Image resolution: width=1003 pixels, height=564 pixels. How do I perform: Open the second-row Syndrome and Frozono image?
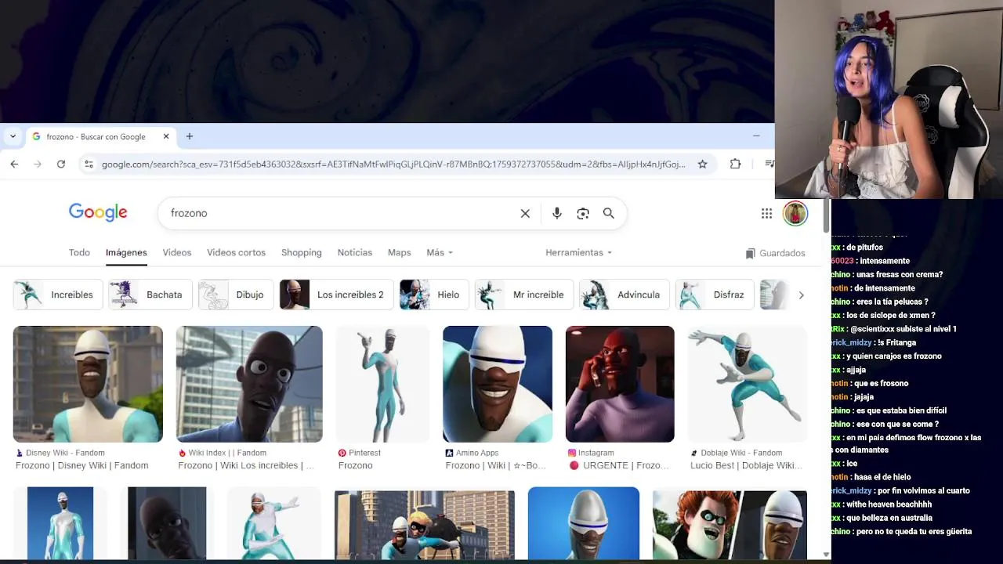coord(730,524)
